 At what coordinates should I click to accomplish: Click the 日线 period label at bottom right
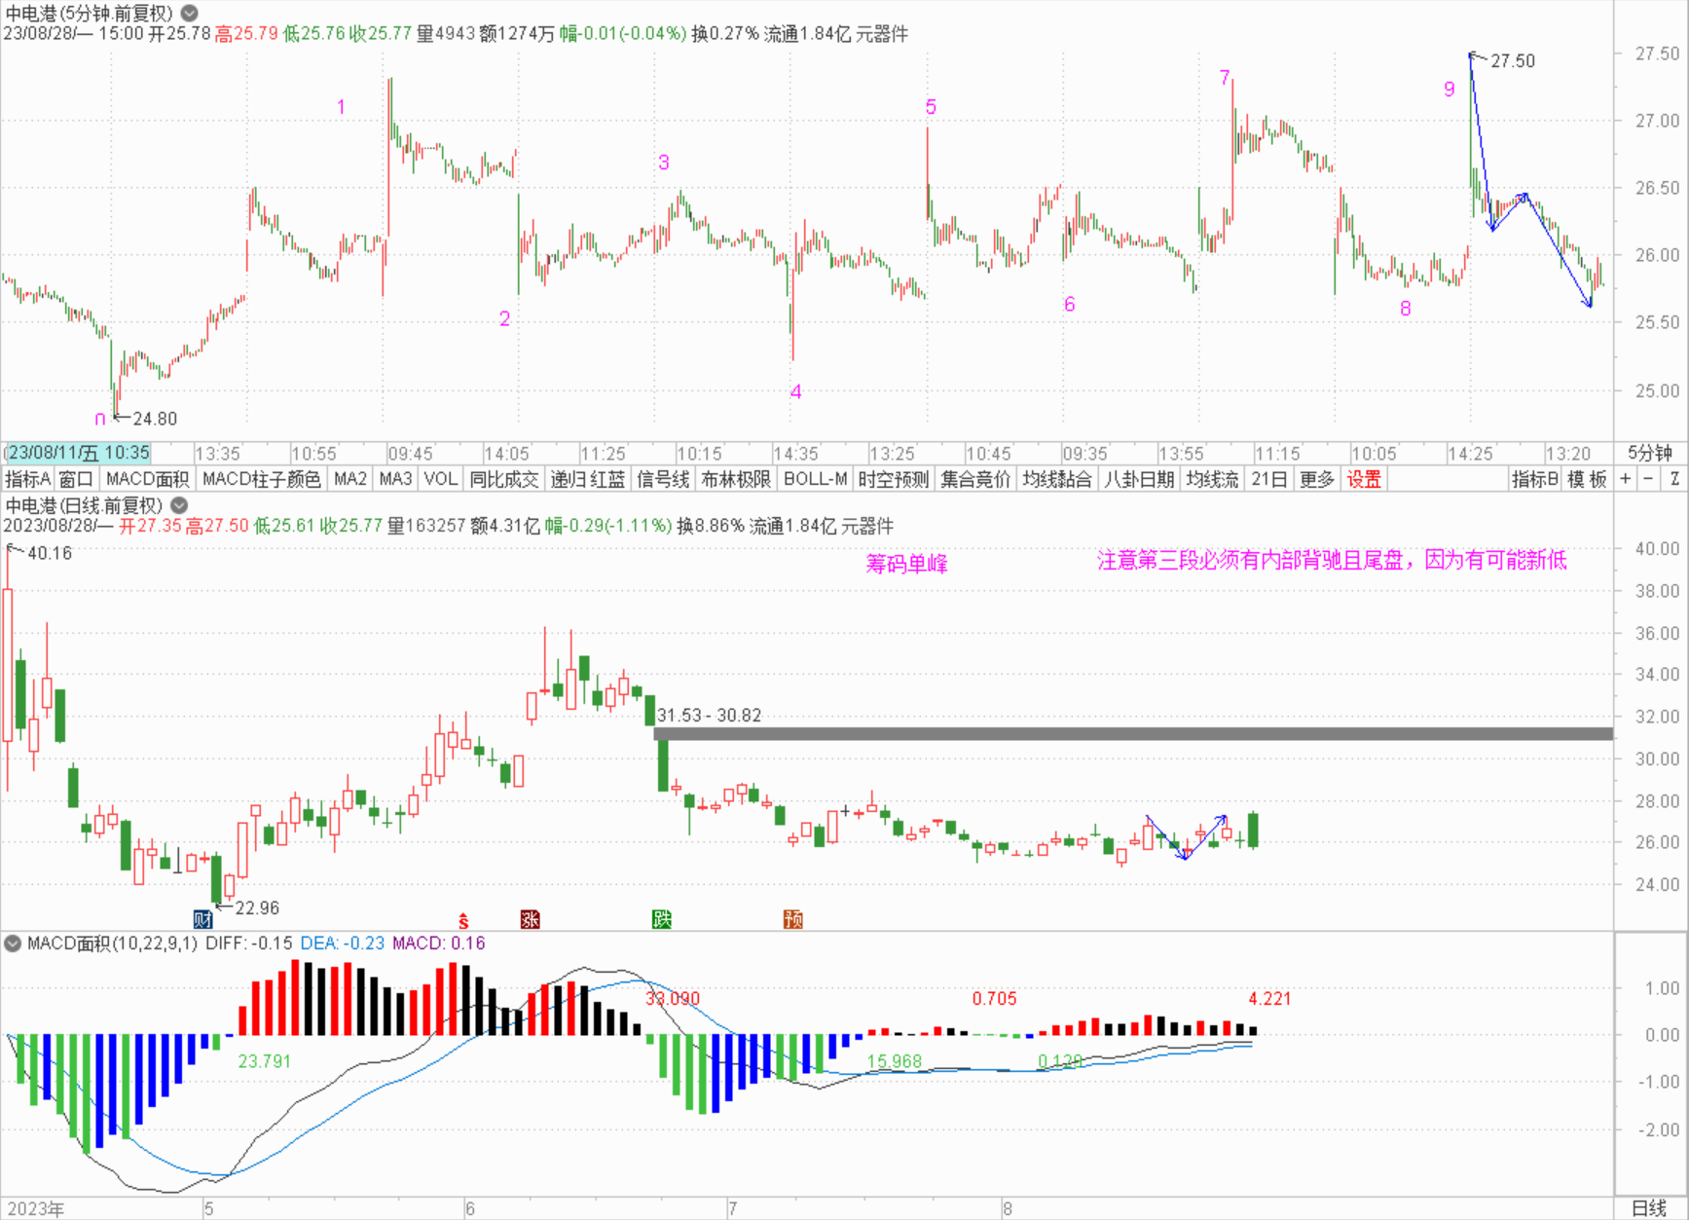point(1650,1208)
